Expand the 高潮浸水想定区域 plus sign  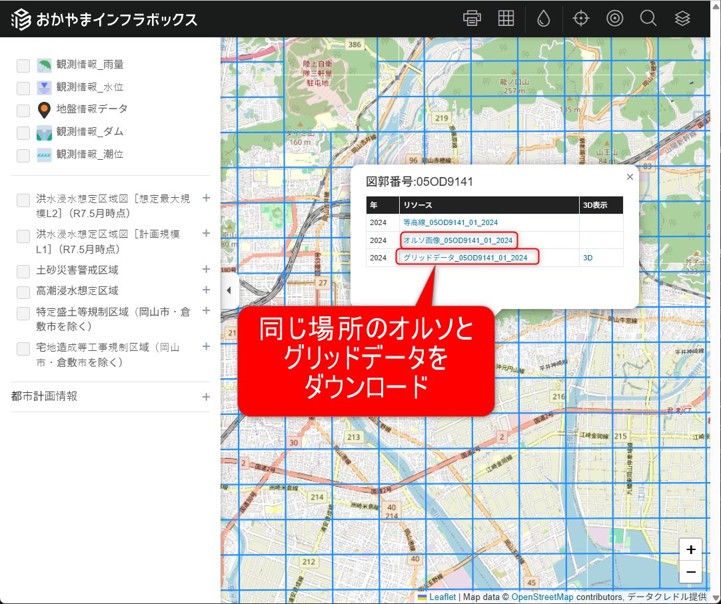tap(206, 290)
